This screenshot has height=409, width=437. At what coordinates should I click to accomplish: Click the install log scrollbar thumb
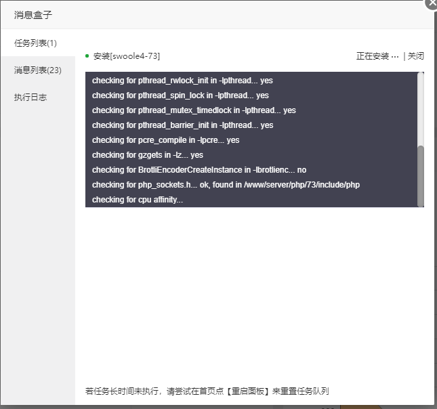[421, 176]
